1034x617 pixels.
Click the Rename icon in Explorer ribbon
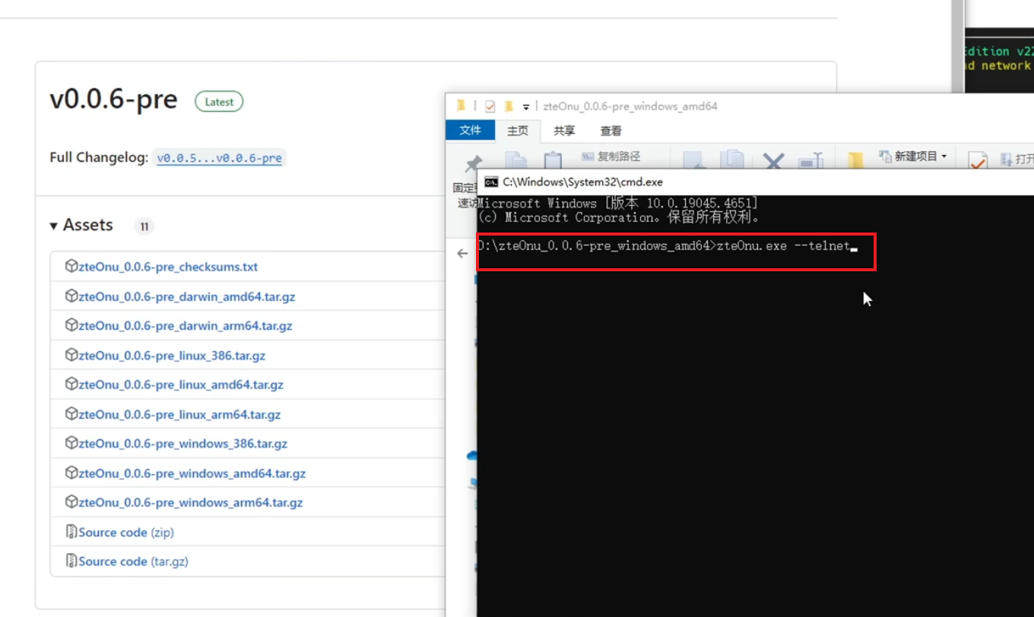[x=812, y=160]
